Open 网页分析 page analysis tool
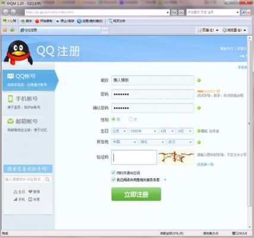The width and height of the screenshot is (254, 238). tap(117, 21)
